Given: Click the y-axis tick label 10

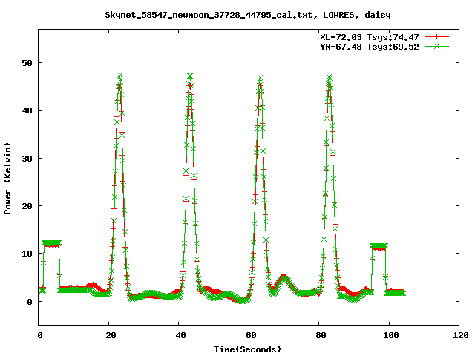Looking at the screenshot, I should point(27,254).
